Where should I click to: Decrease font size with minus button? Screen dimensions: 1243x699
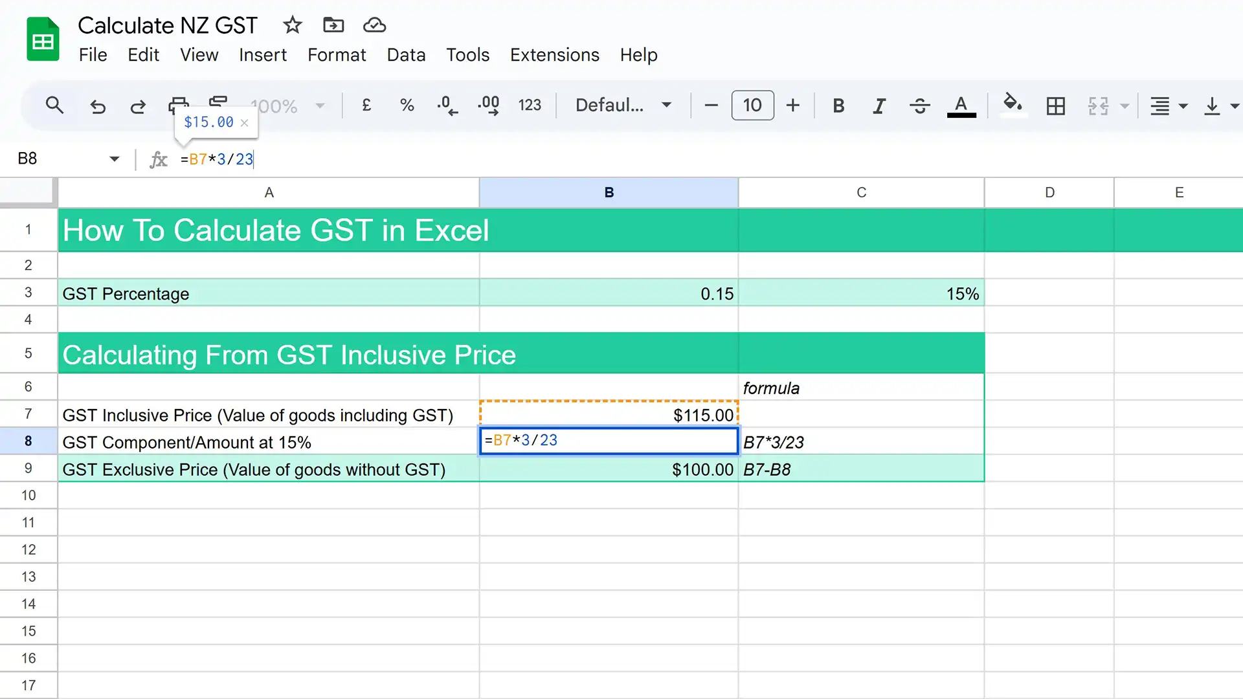pos(711,105)
